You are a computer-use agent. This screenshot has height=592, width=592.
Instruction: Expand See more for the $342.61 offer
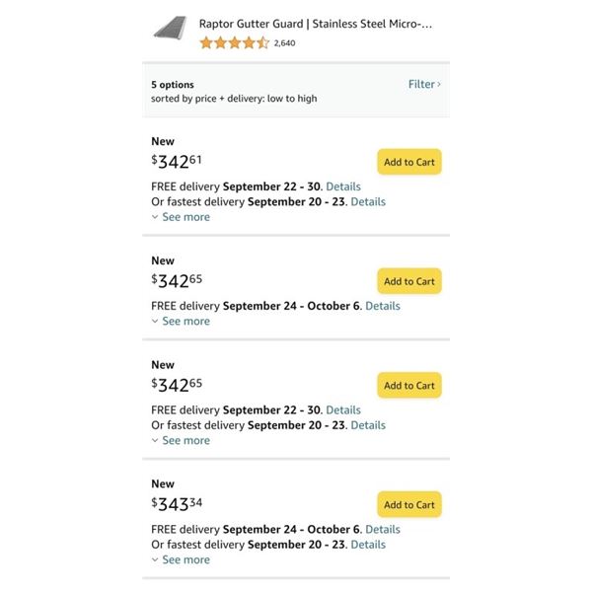[185, 217]
